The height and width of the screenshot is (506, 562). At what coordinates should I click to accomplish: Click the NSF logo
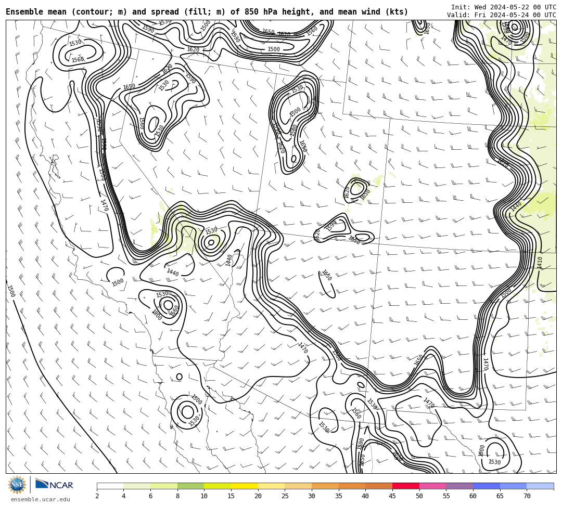(17, 485)
